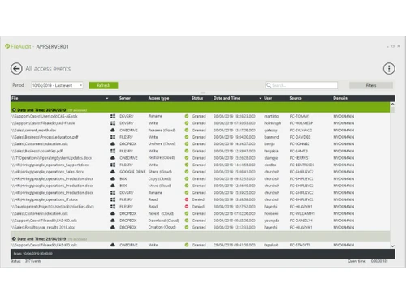Click the cloud icon in the Revert (Cloud) row
Screen dimensions: 406x304
(x=113, y=213)
